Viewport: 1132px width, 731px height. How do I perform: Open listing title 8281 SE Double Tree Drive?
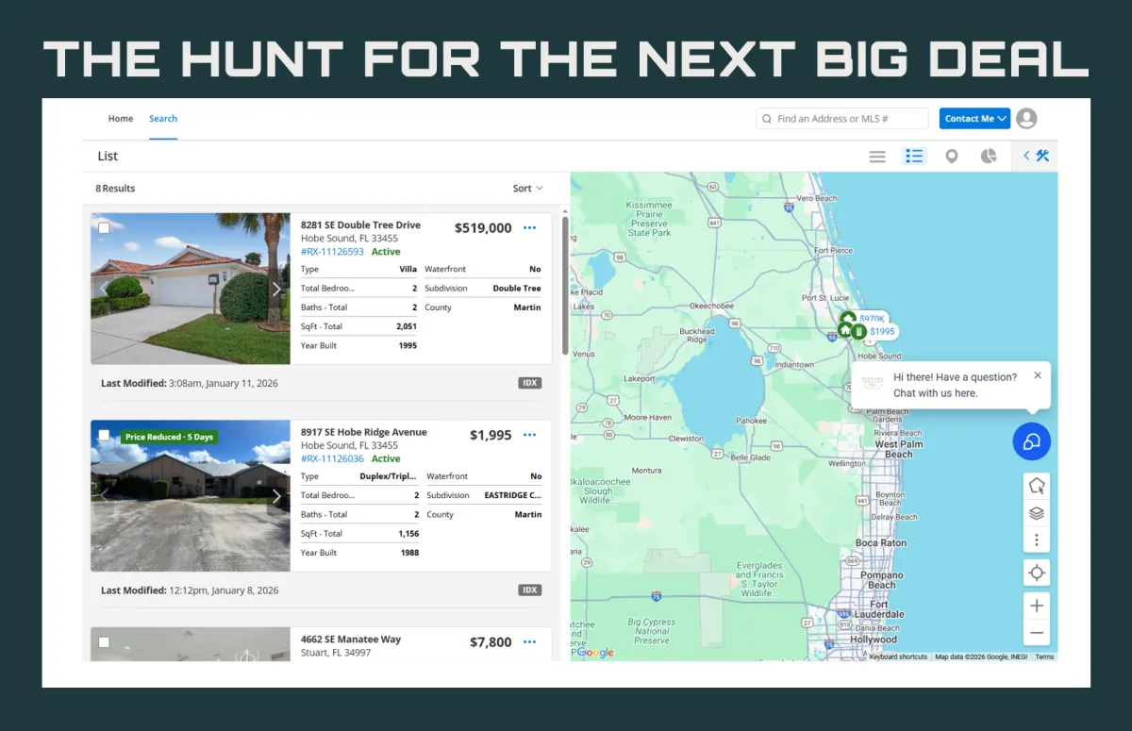pos(360,225)
